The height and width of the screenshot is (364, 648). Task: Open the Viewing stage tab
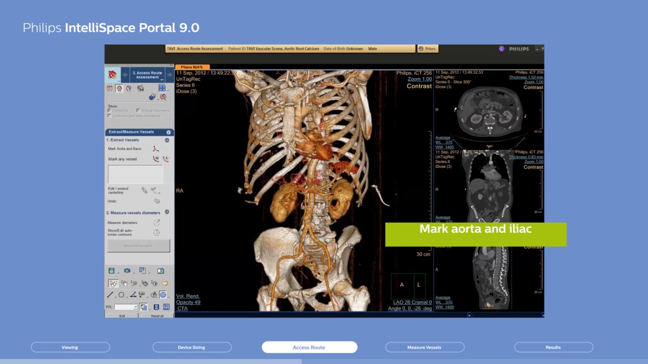(70, 347)
